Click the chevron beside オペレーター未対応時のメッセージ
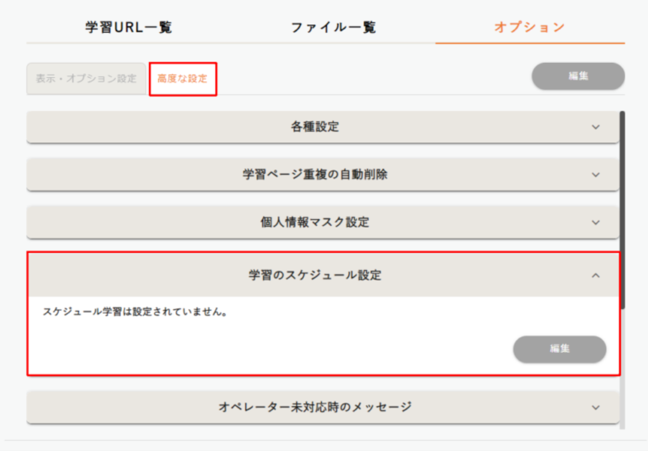The image size is (648, 451). [596, 407]
